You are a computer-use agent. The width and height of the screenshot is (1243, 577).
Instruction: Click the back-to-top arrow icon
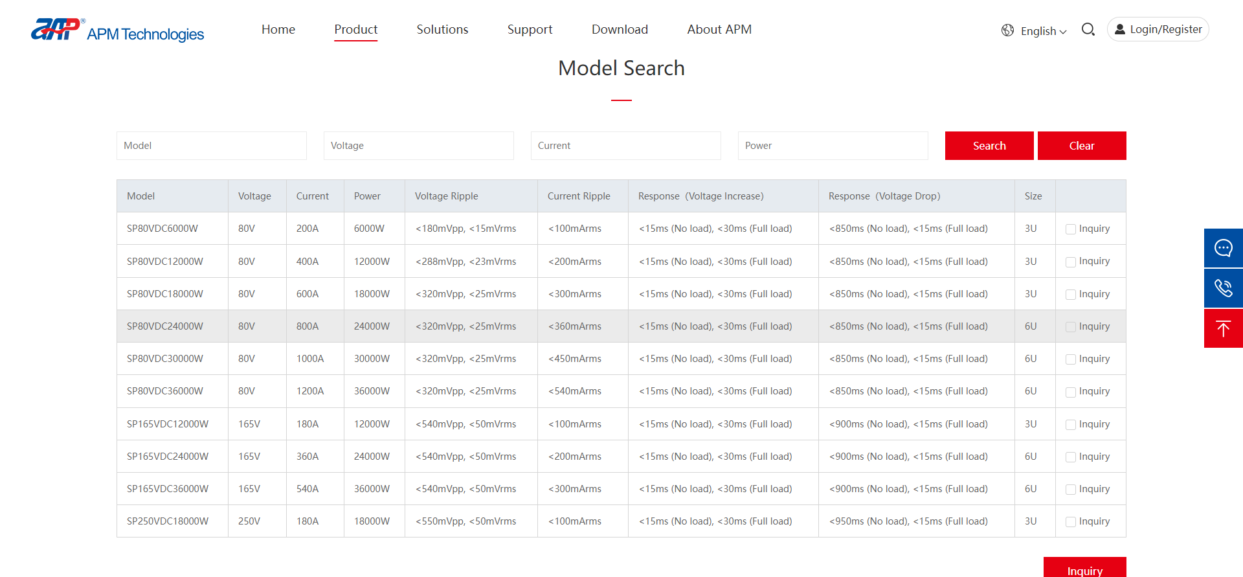point(1224,328)
